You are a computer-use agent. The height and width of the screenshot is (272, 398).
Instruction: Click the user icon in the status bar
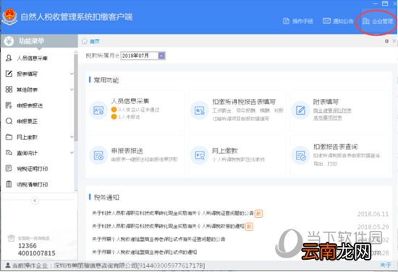coord(8,266)
